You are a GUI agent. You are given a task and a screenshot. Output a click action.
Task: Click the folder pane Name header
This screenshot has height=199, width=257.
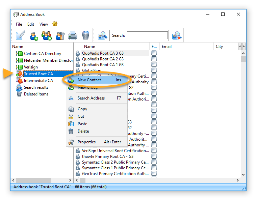[42, 47]
